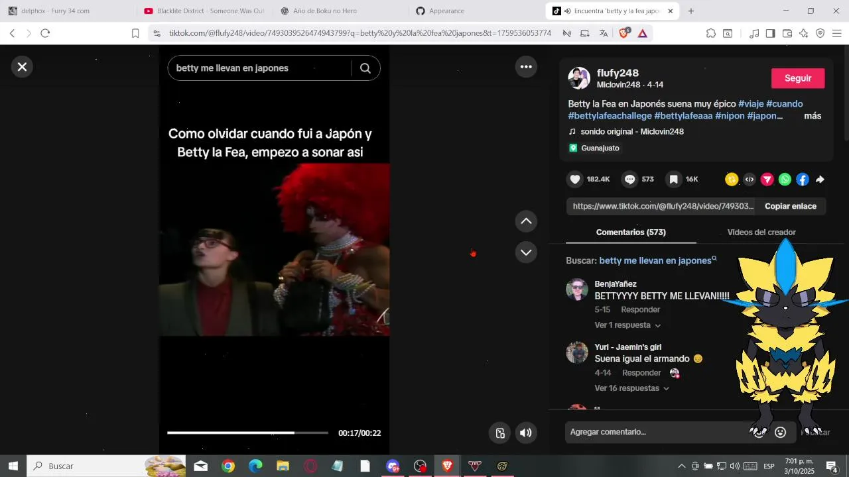The width and height of the screenshot is (849, 477).
Task: Open emoji picker in comment box
Action: click(x=781, y=433)
